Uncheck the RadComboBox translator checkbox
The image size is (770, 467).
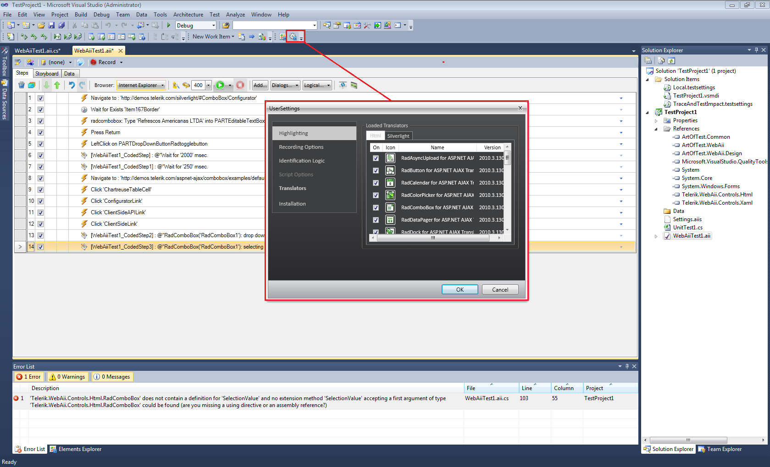point(376,207)
